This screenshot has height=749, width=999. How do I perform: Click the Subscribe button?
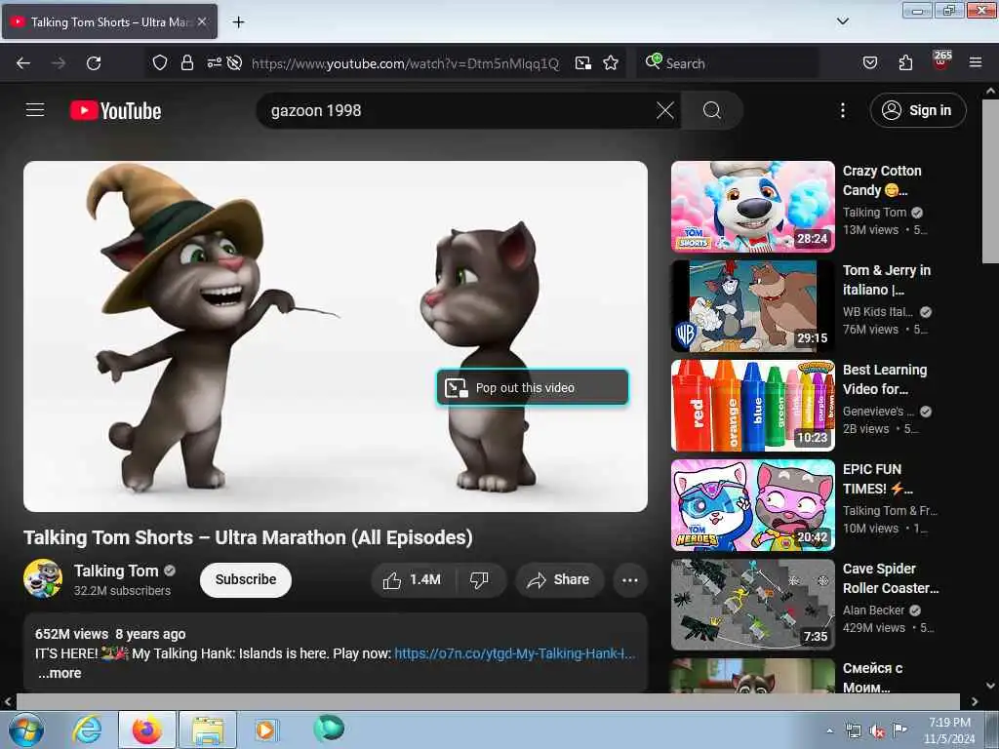click(x=246, y=579)
